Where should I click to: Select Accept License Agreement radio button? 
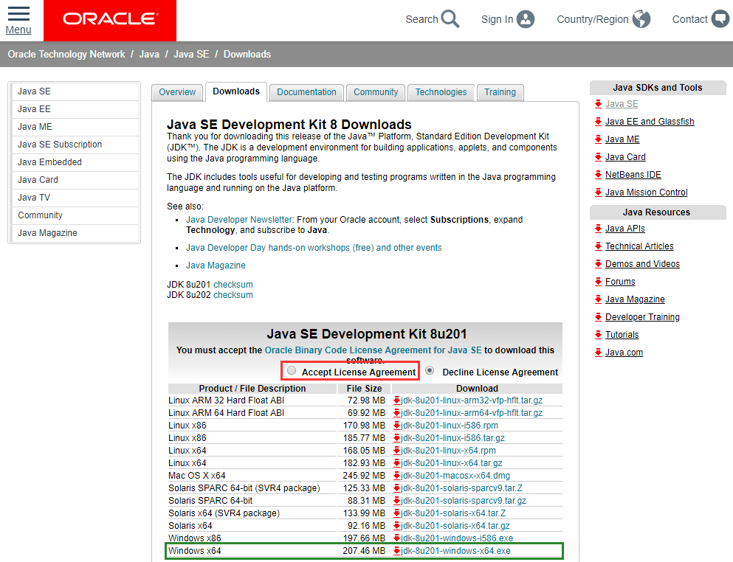(292, 370)
